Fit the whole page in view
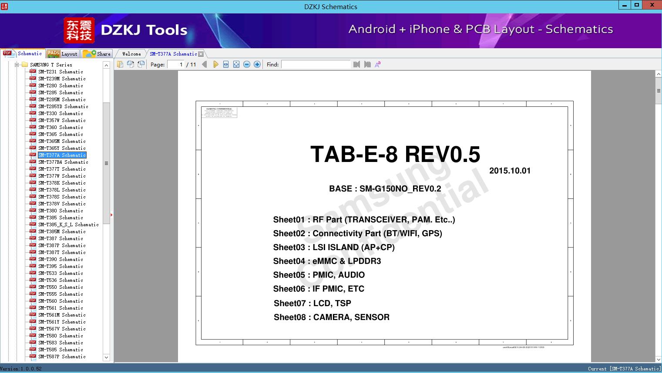Screen dimensions: 662x373 click(236, 64)
